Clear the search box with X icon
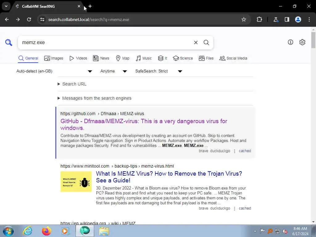The width and height of the screenshot is (316, 237). point(196,43)
